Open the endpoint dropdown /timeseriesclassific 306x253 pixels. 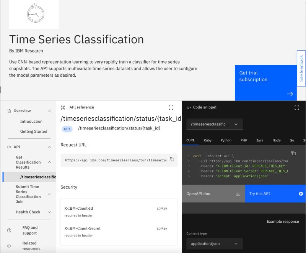coord(215,124)
